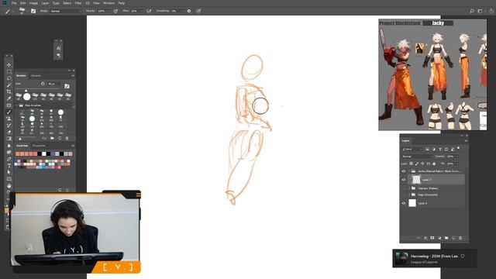Open the workspace switcher icon
Image resolution: width=496 pixels, height=279 pixels.
pos(480,11)
